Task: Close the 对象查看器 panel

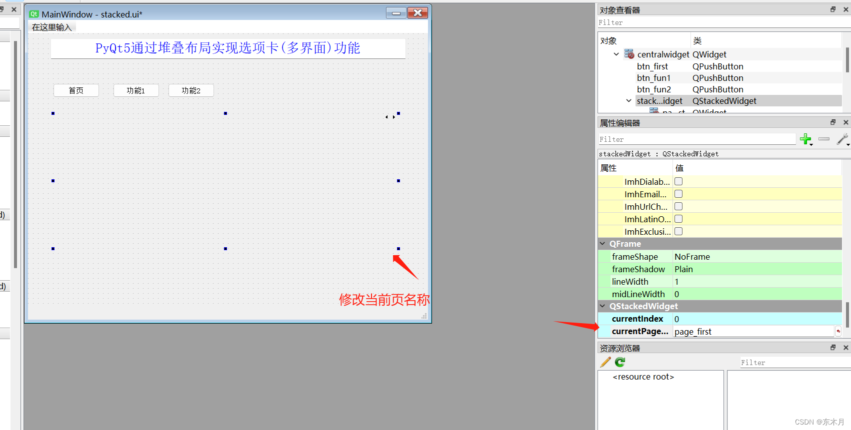Action: 845,9
